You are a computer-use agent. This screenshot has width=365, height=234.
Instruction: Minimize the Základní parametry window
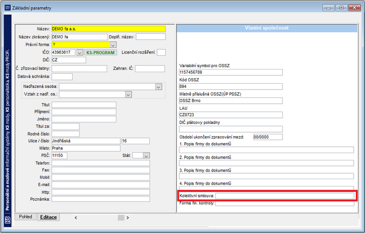tap(328, 8)
